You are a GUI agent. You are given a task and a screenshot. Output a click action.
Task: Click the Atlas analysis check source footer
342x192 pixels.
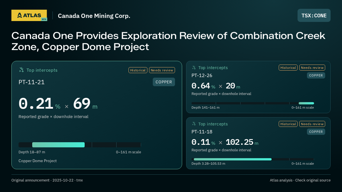point(300,180)
